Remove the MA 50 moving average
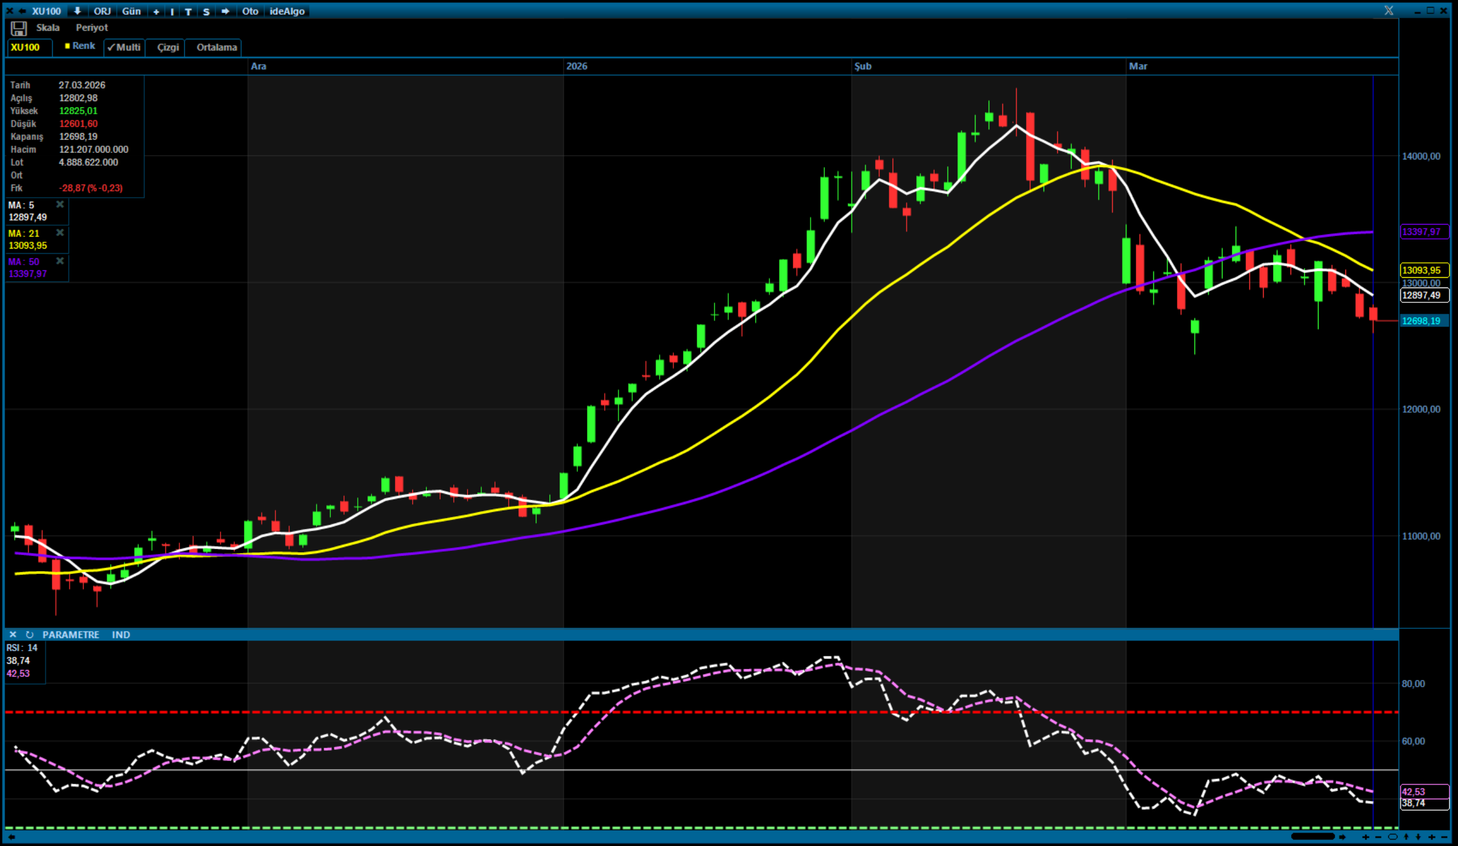This screenshot has width=1458, height=846. click(x=59, y=262)
